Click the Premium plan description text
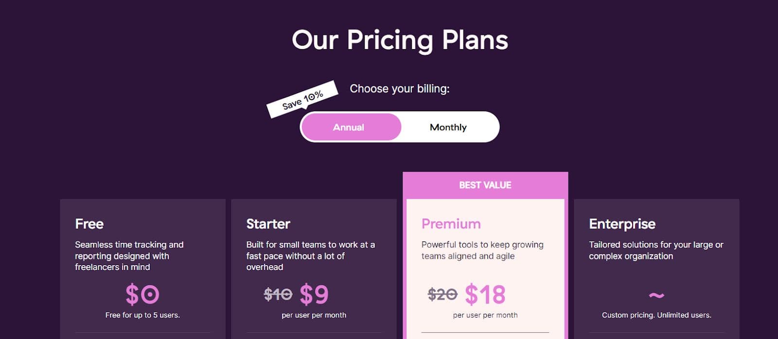The image size is (778, 339). (x=482, y=251)
